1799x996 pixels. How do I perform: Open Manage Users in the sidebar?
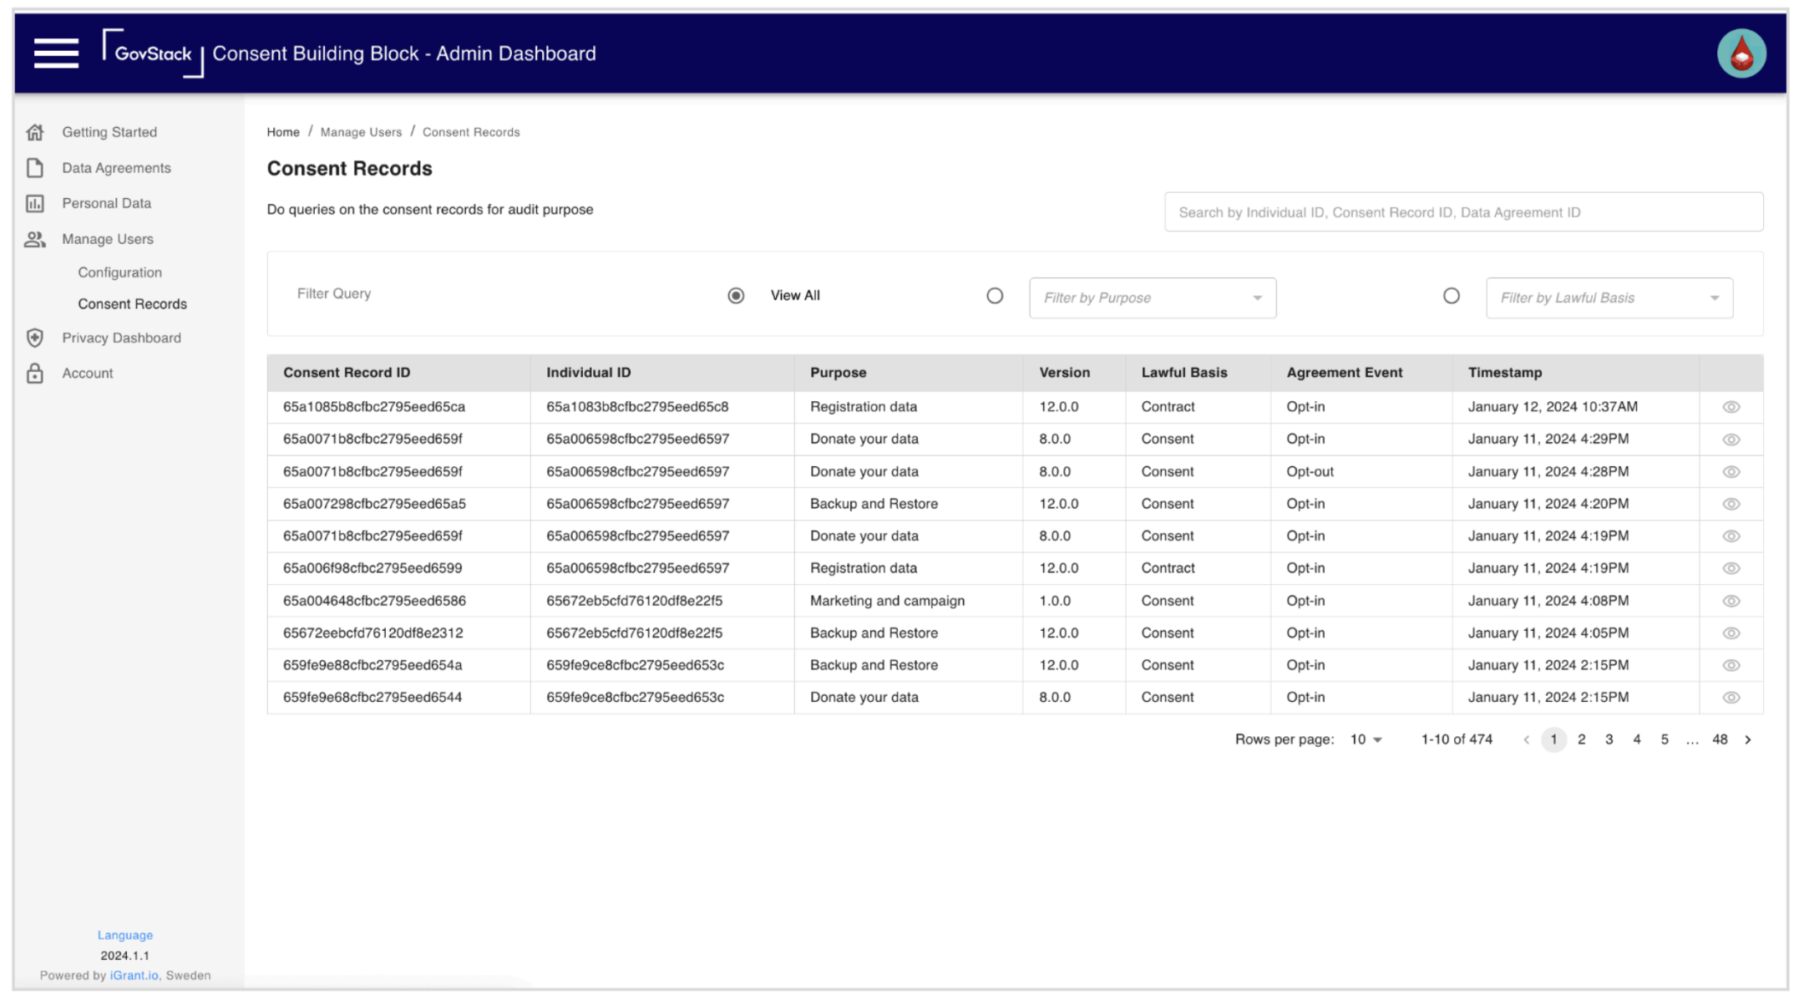click(107, 239)
